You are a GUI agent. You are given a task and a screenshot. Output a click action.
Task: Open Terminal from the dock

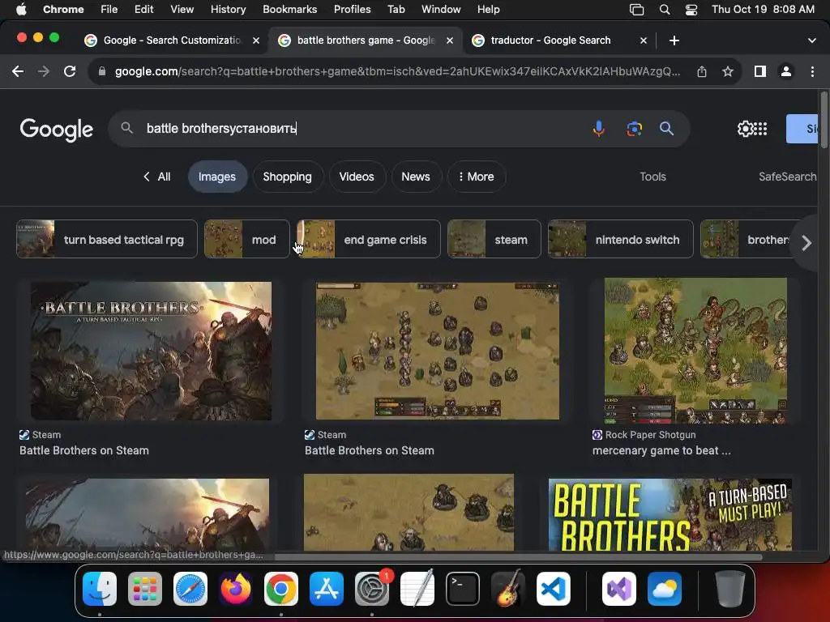(x=463, y=589)
